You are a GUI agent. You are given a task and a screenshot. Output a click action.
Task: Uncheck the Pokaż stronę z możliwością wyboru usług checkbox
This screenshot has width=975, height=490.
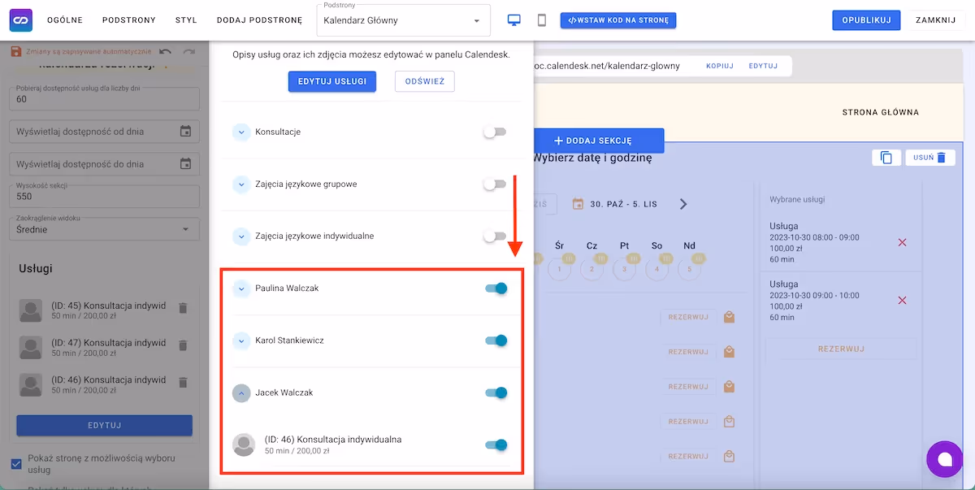coord(17,464)
